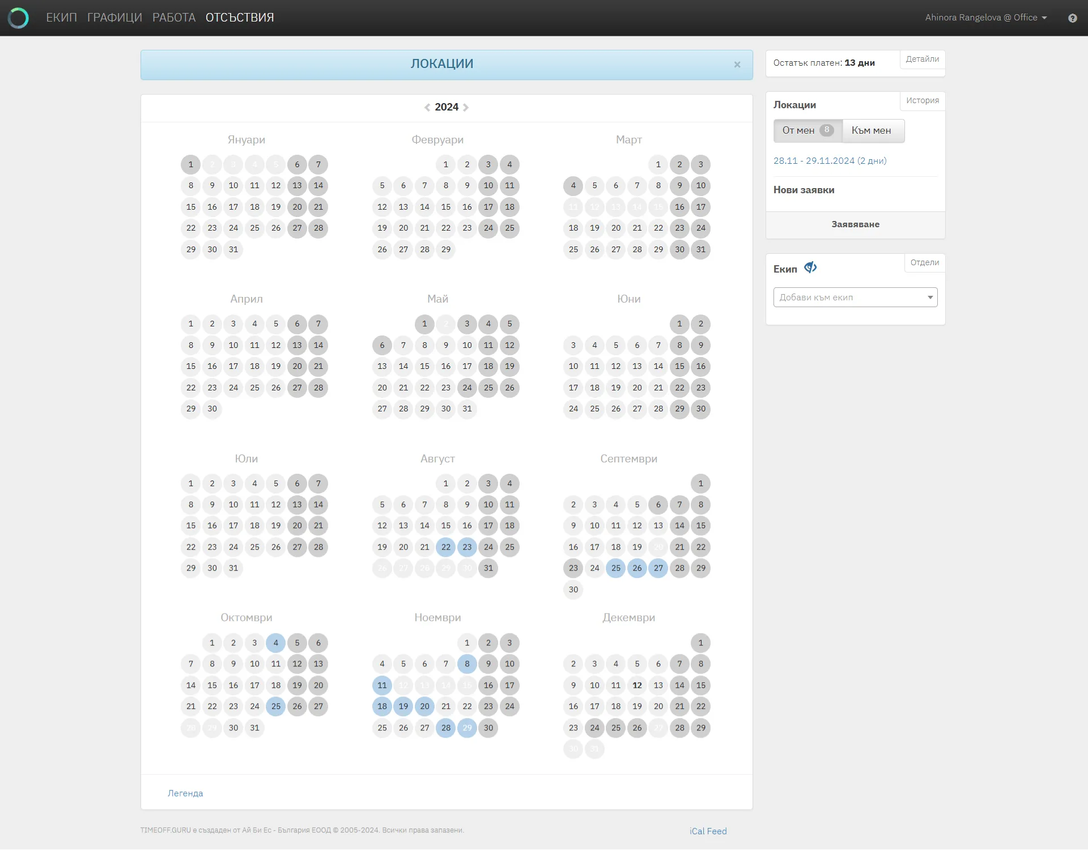This screenshot has height=850, width=1088.
Task: Select June 19 in the calendar
Action: point(616,388)
